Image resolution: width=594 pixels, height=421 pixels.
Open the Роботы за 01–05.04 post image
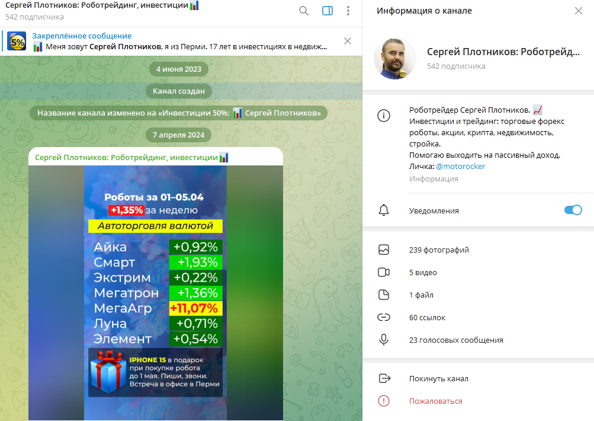click(156, 293)
